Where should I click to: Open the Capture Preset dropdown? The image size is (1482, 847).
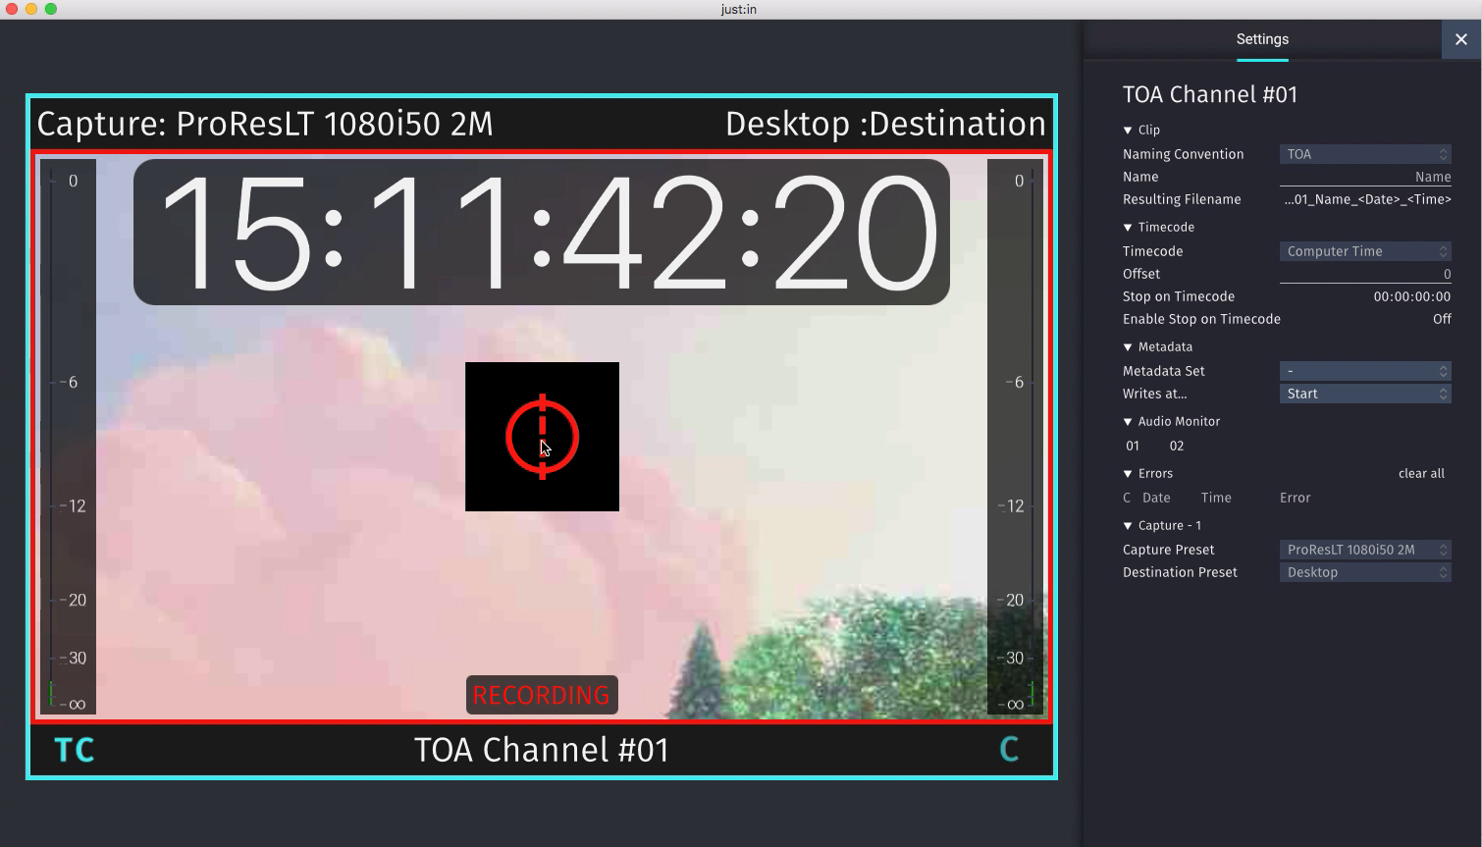(1365, 550)
